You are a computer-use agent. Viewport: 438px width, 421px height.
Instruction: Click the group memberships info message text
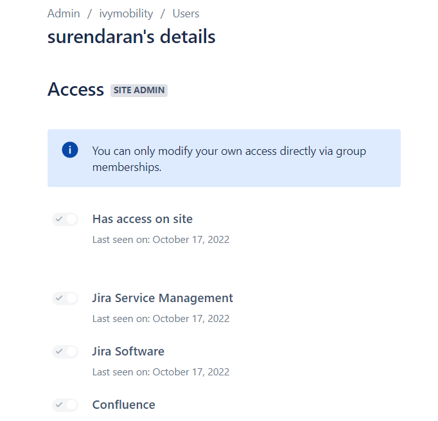(x=229, y=159)
